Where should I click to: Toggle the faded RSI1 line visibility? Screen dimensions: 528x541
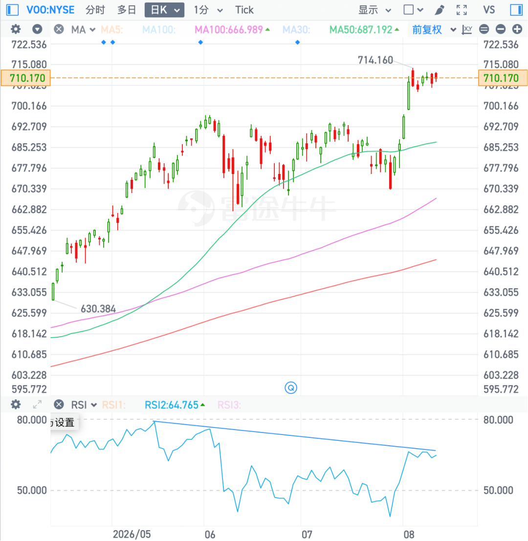(x=114, y=405)
